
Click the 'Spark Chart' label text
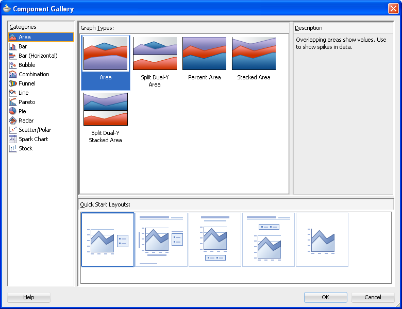[33, 139]
